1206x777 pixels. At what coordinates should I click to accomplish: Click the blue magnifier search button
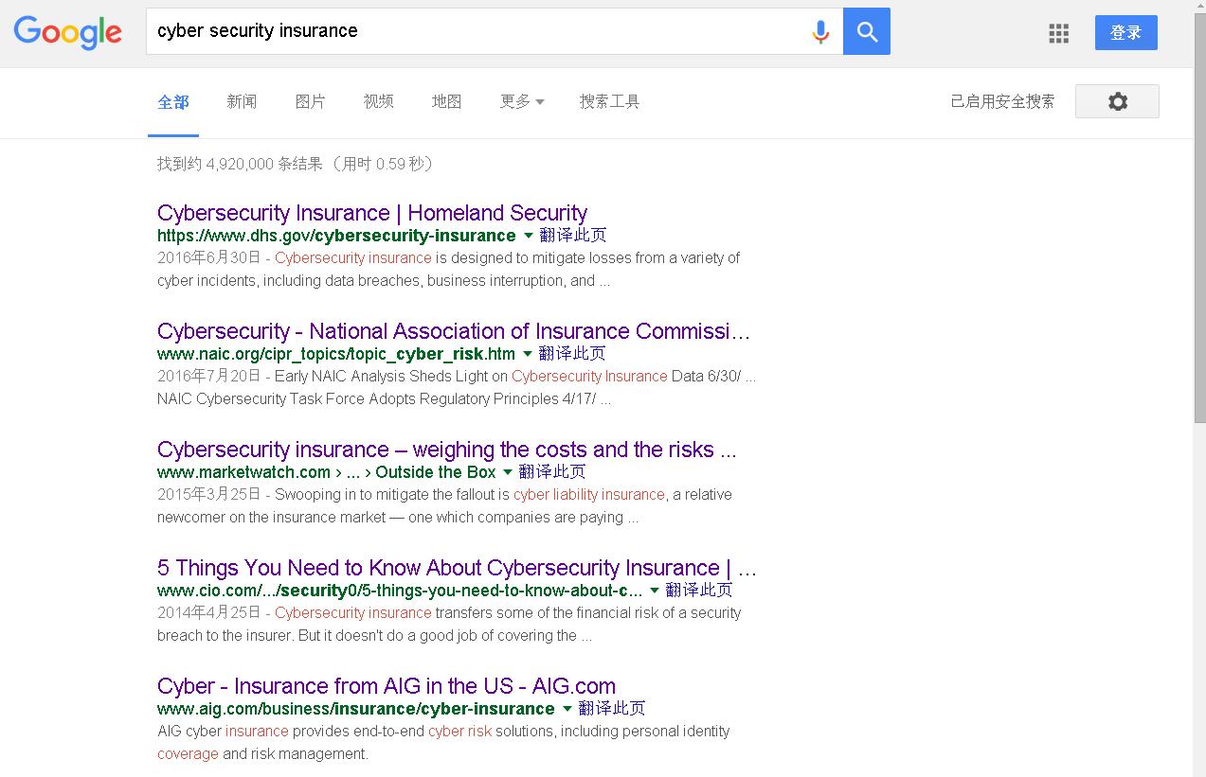point(867,31)
